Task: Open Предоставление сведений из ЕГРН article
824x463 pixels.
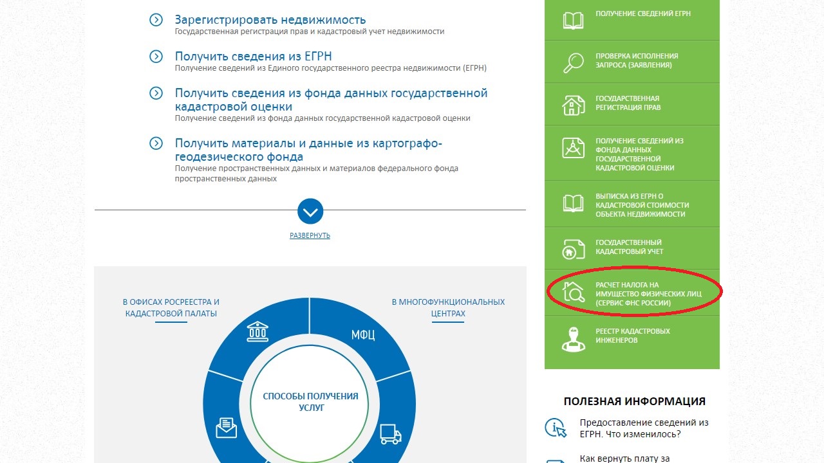Action: pos(643,428)
